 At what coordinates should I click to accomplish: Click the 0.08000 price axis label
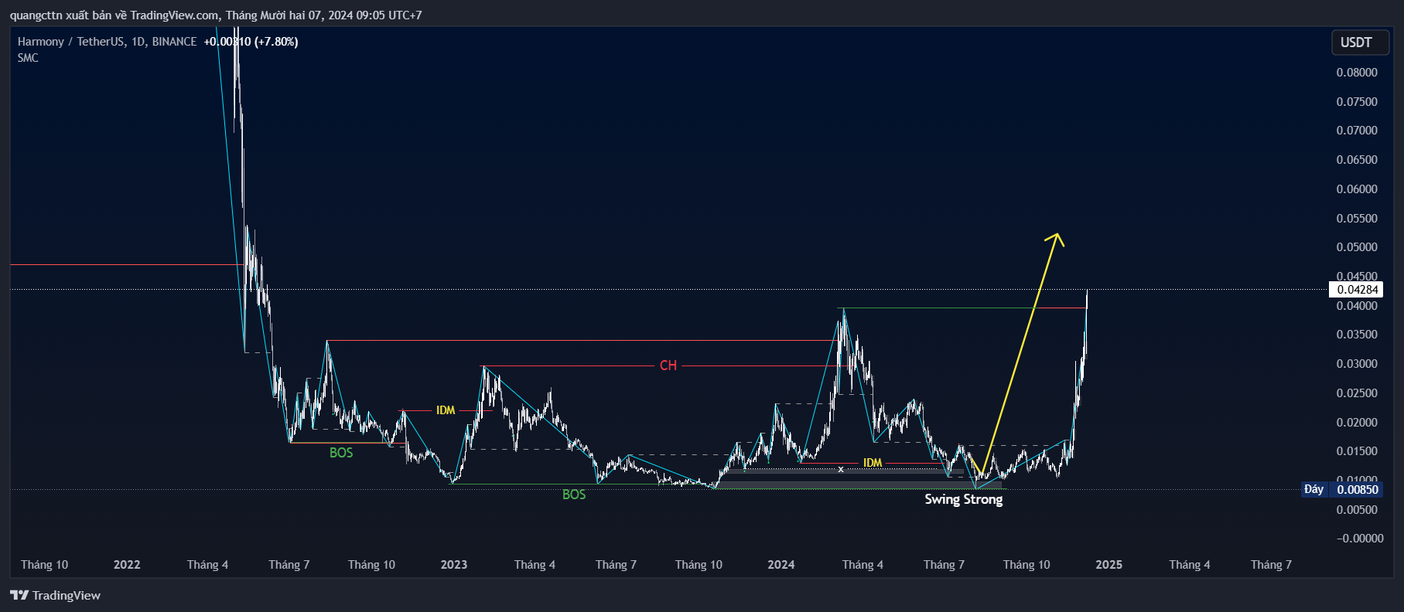pos(1357,73)
